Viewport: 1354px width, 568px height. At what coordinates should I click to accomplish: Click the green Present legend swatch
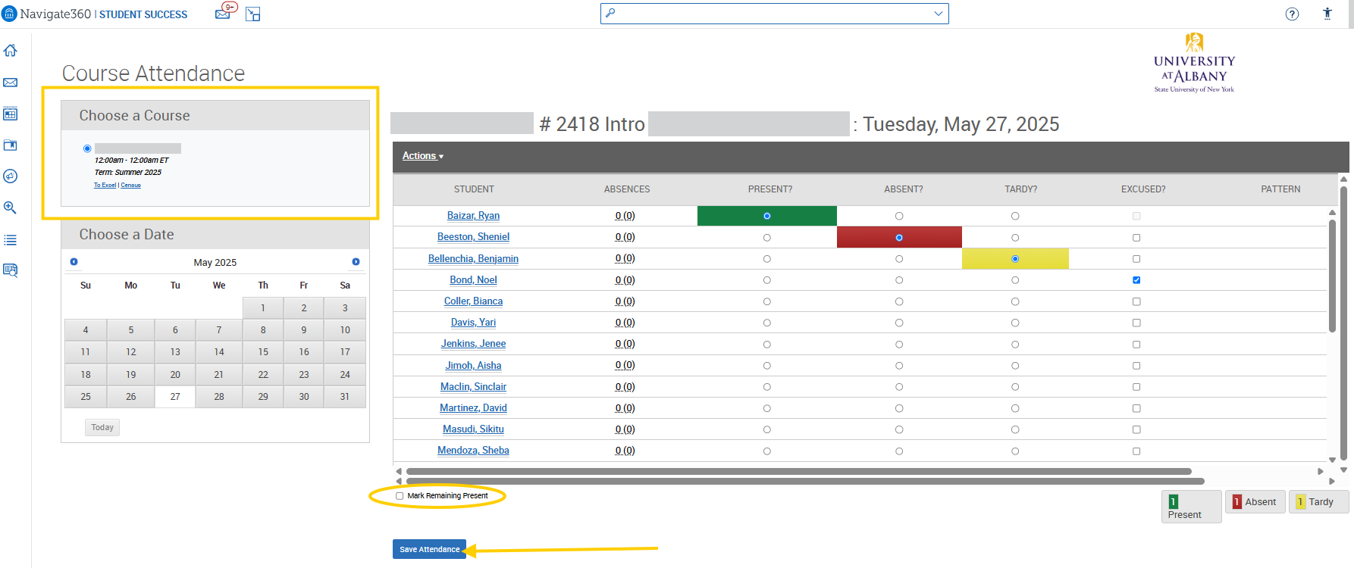point(1173,501)
